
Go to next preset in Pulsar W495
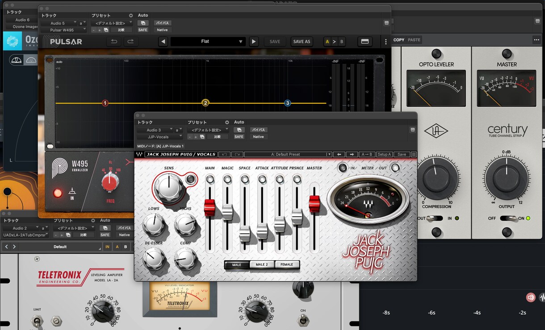coord(254,42)
